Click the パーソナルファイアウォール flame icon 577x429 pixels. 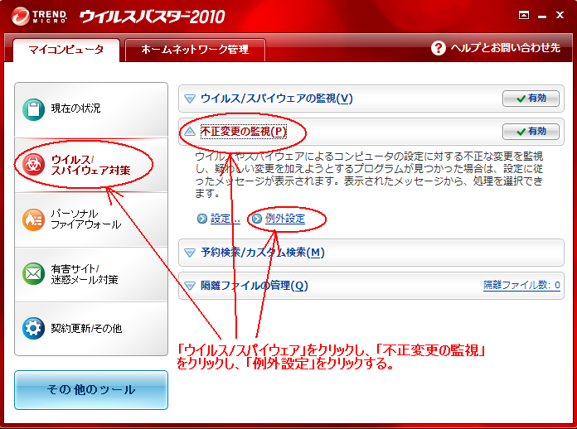tap(33, 219)
